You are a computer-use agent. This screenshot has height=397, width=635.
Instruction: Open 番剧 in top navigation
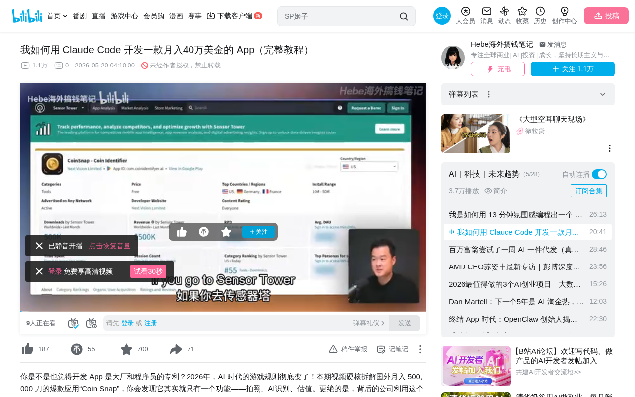[x=80, y=16]
